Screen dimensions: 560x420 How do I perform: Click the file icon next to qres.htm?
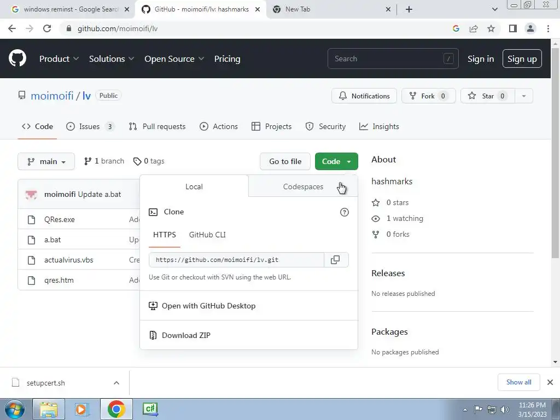(31, 281)
